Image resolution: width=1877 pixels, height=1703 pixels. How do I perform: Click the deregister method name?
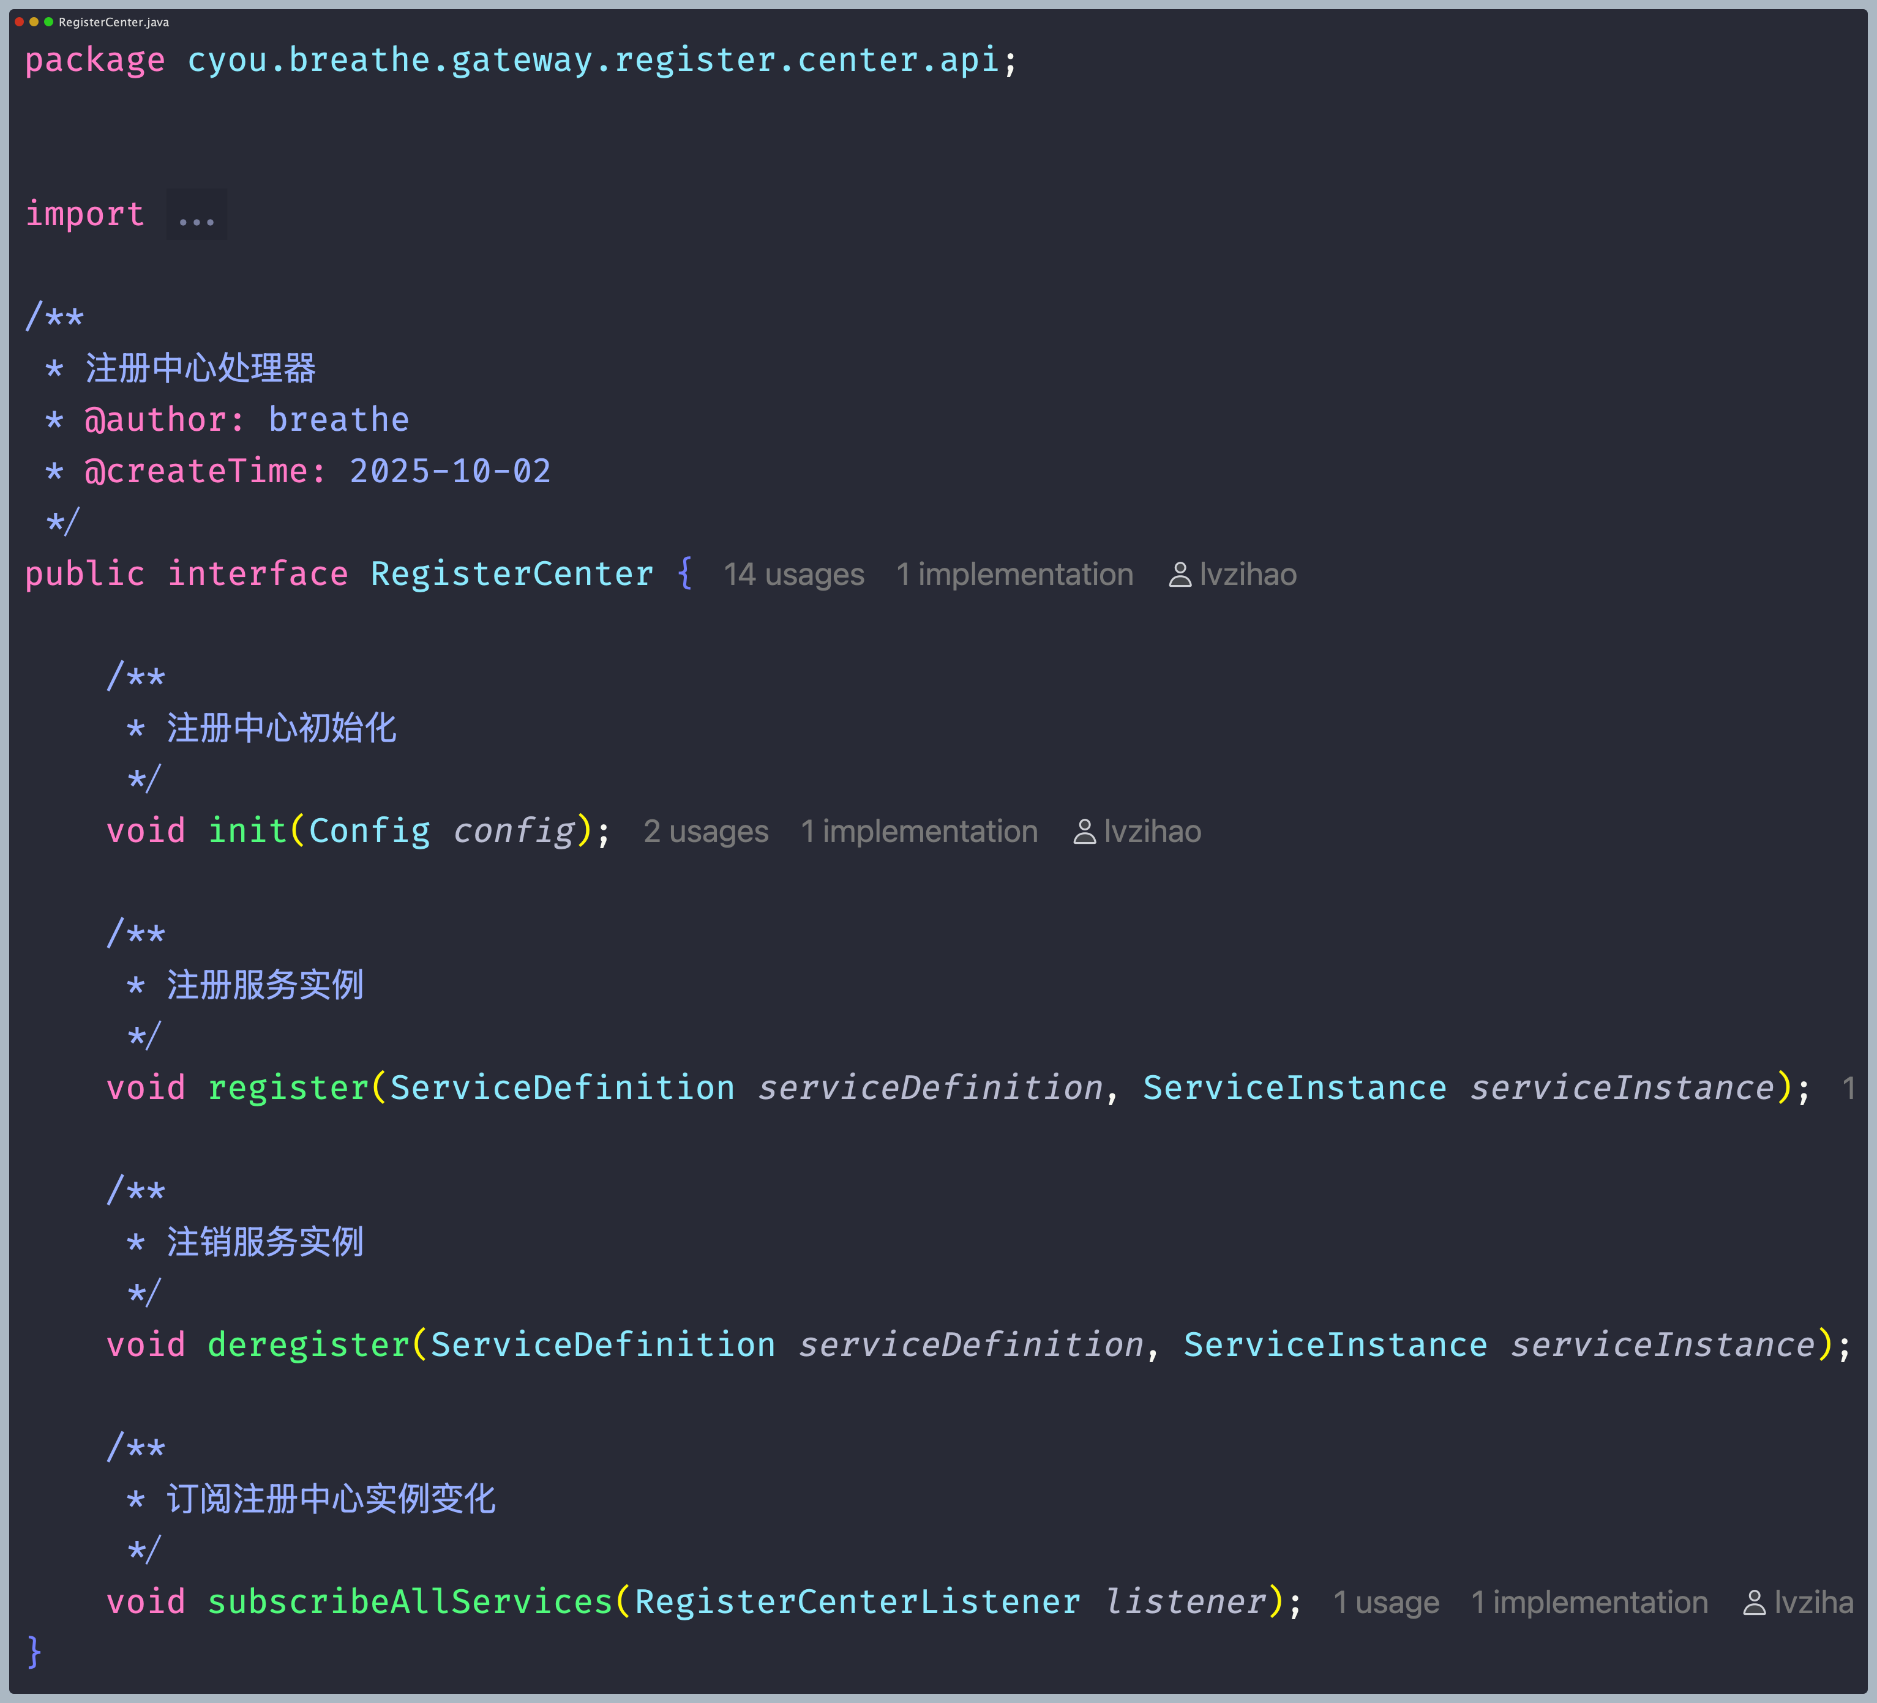[308, 1345]
